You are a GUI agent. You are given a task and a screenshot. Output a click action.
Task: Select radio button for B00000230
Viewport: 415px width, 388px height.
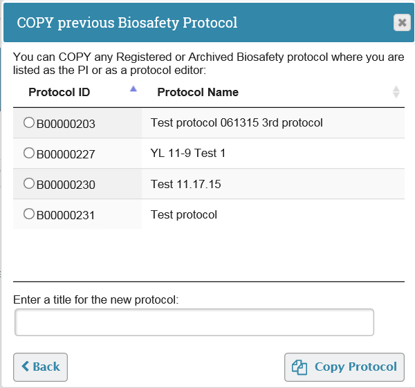(x=29, y=183)
